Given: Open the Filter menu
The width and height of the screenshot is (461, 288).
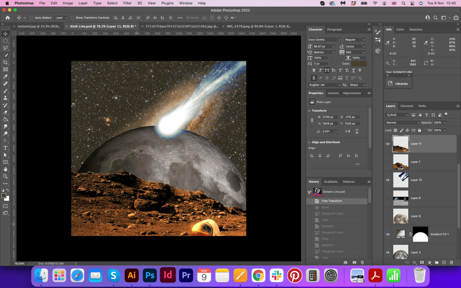Looking at the screenshot, I should coord(127,3).
